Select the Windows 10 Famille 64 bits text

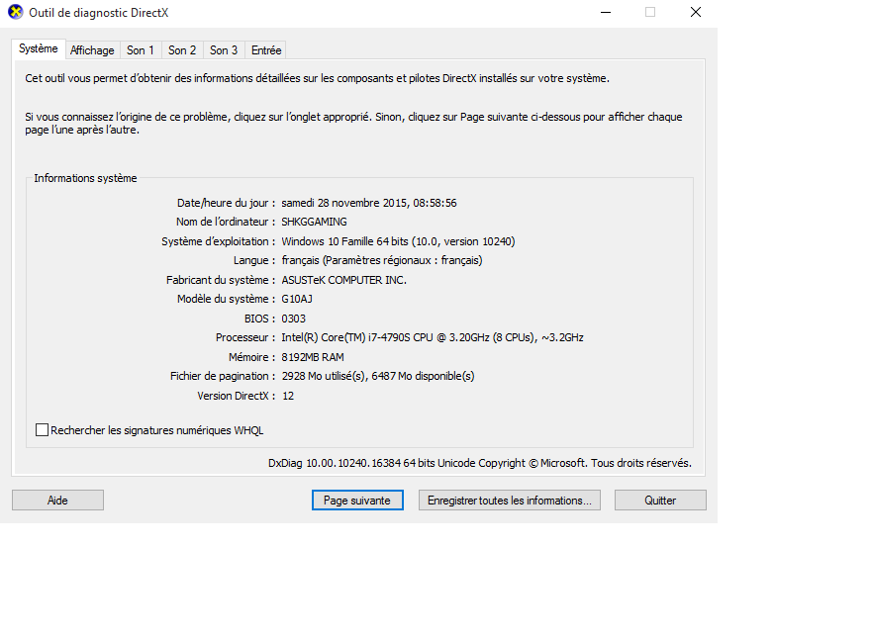tap(398, 241)
